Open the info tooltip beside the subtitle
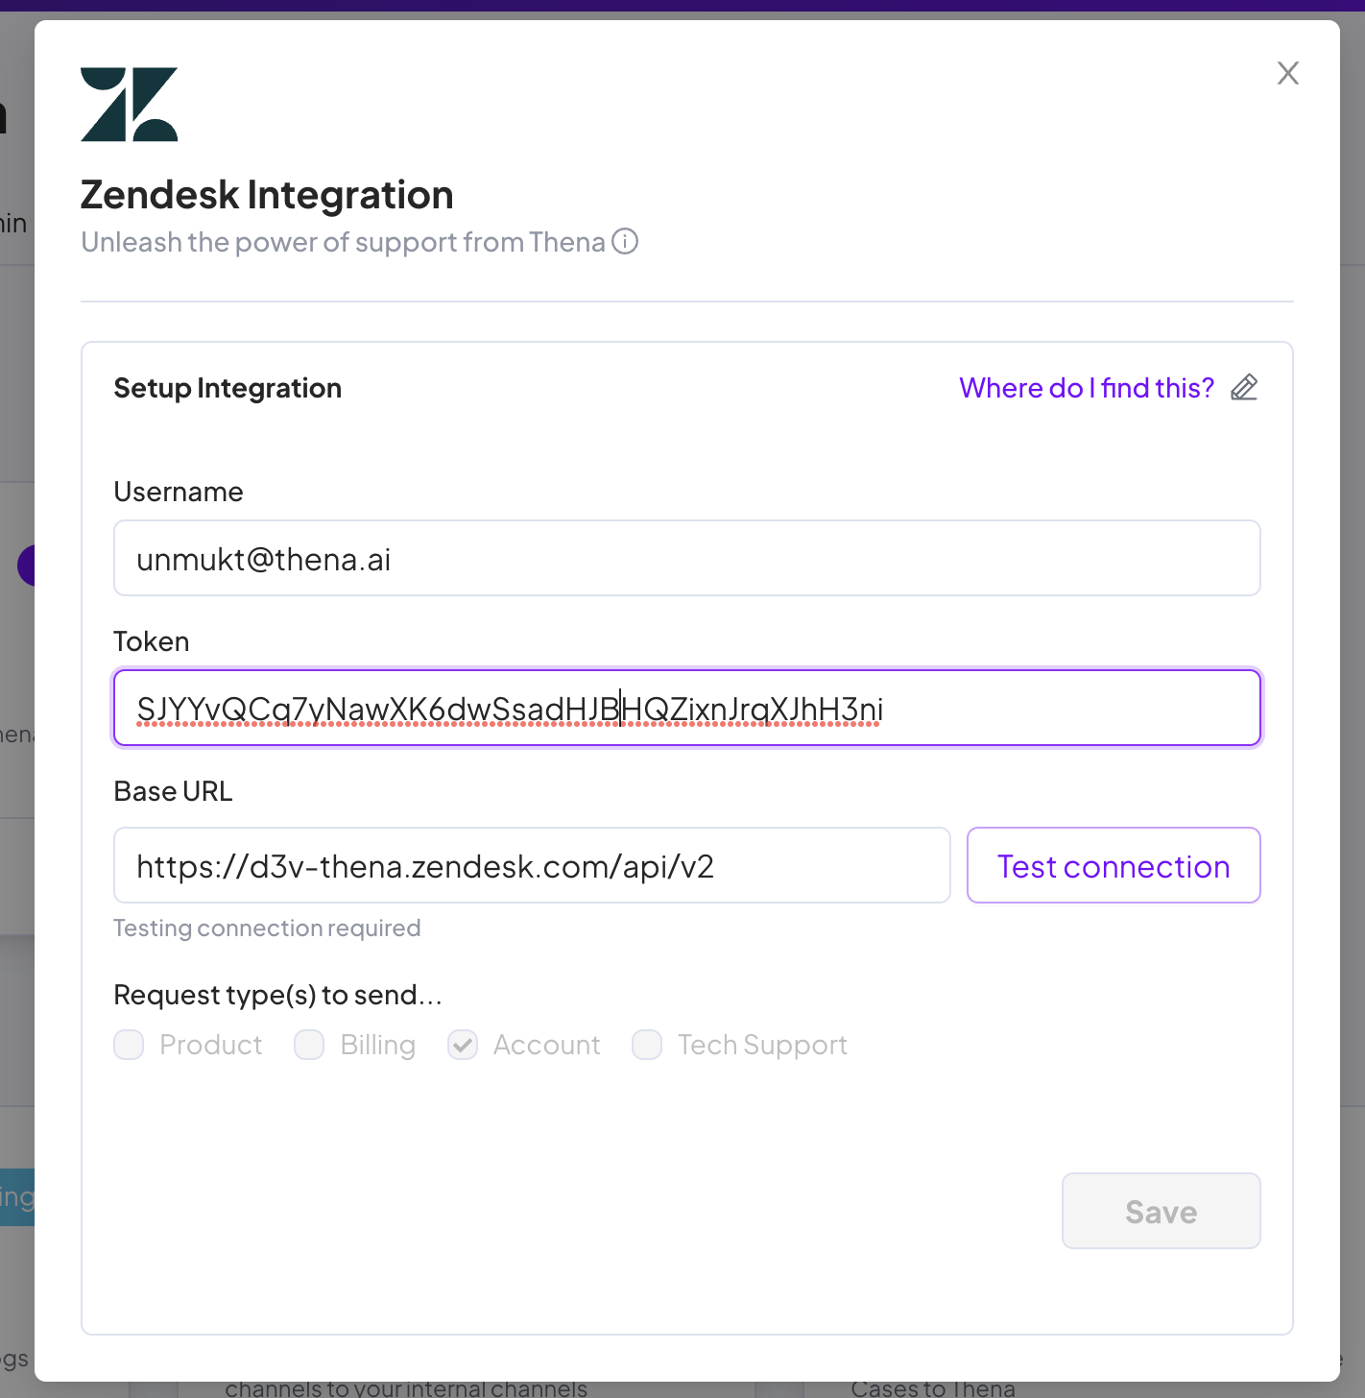This screenshot has width=1365, height=1398. tap(625, 241)
